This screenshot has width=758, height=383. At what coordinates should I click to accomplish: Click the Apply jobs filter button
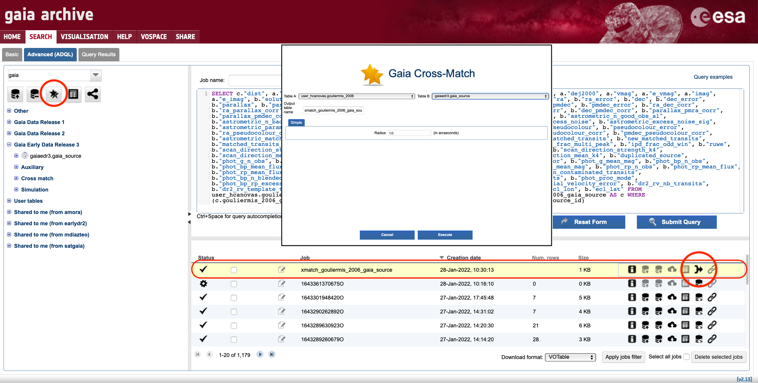click(x=623, y=357)
